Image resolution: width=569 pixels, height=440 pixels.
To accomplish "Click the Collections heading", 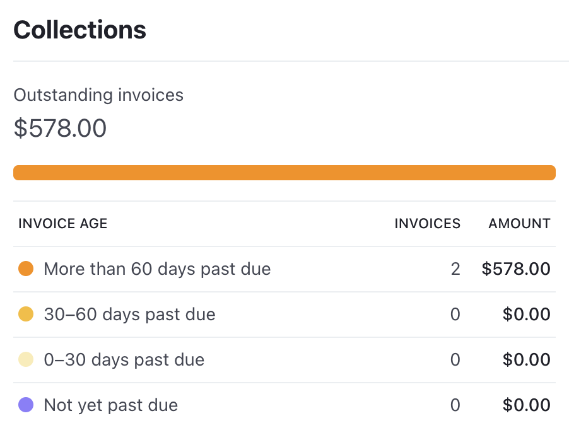I will (79, 29).
